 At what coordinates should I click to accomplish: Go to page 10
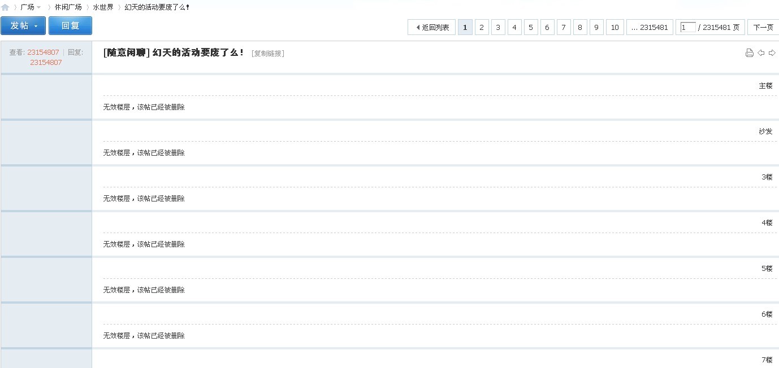tap(615, 27)
